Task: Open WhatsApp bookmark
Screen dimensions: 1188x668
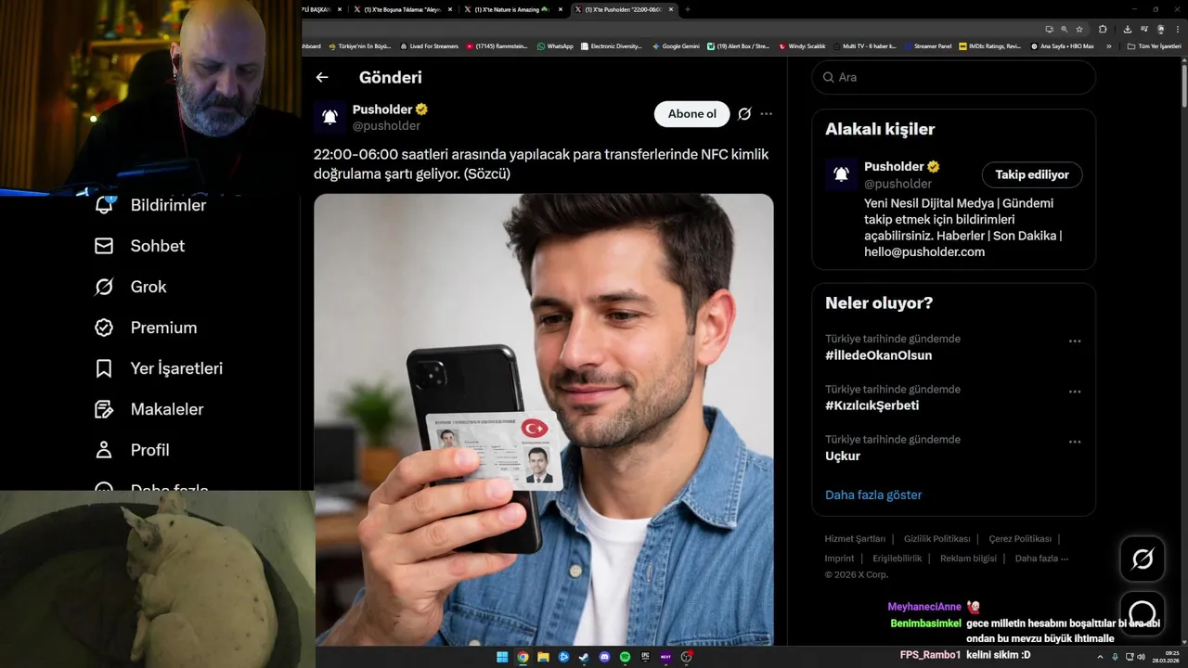Action: coord(555,46)
